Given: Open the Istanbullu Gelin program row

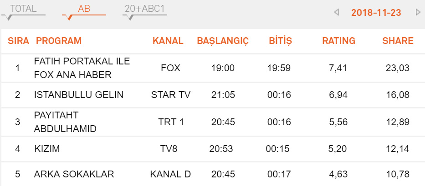Looking at the screenshot, I should click(79, 95).
